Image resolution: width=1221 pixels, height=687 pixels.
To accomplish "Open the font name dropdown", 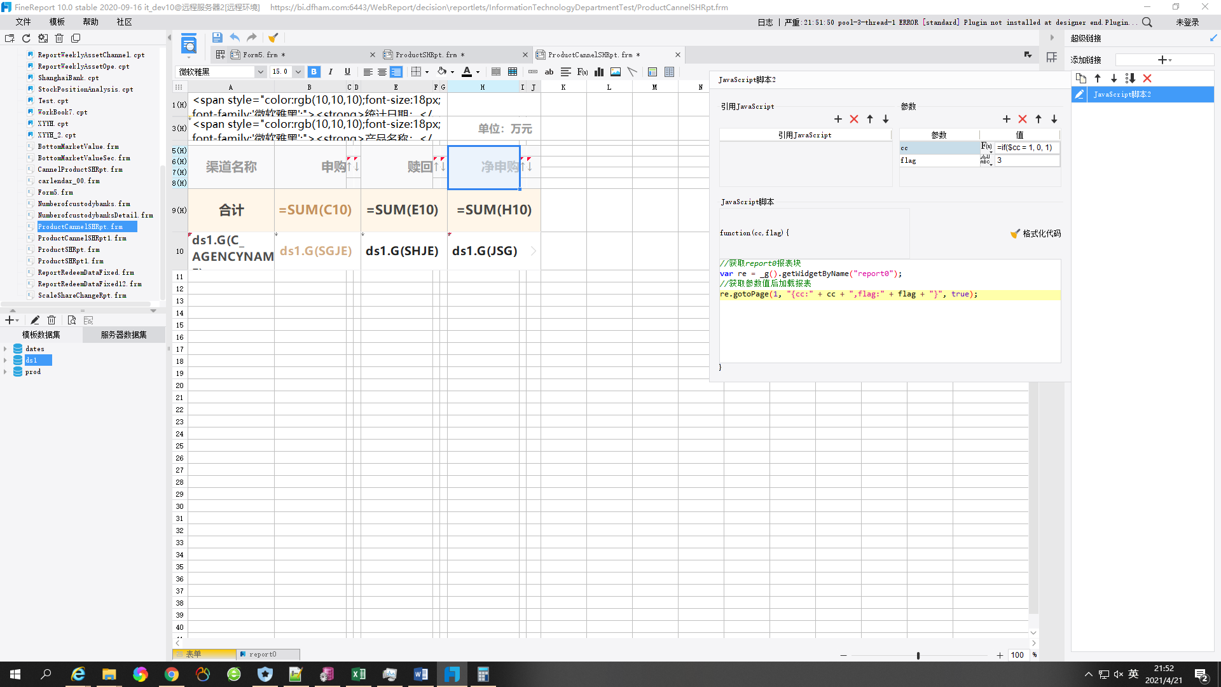I will pos(260,72).
